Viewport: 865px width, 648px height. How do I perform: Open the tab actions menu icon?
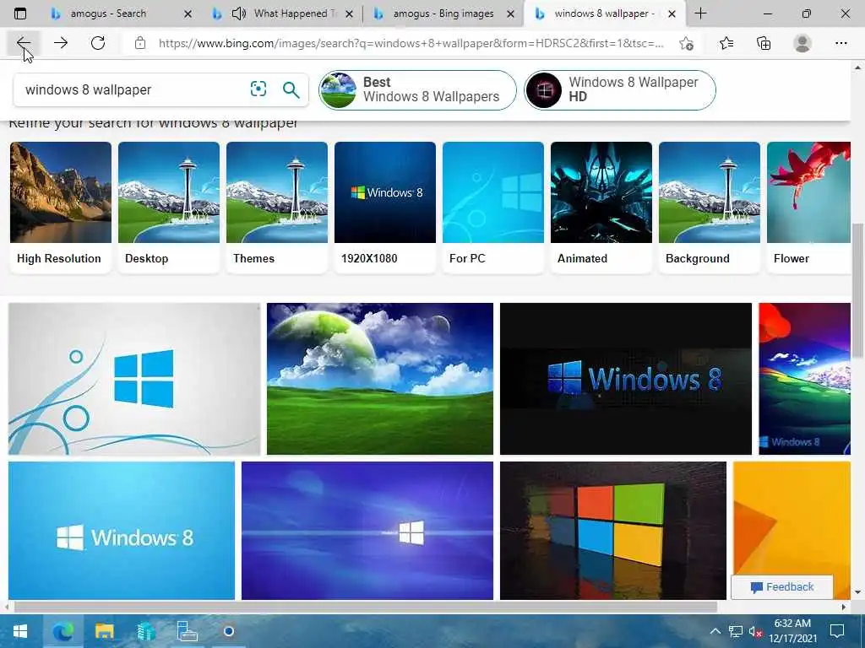(20, 13)
